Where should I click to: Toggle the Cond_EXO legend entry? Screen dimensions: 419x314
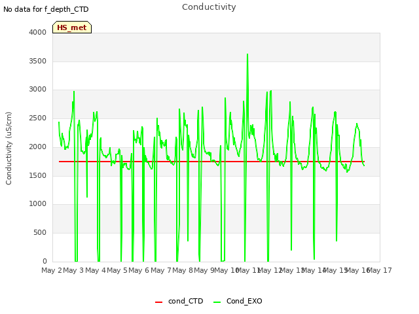pos(238,302)
